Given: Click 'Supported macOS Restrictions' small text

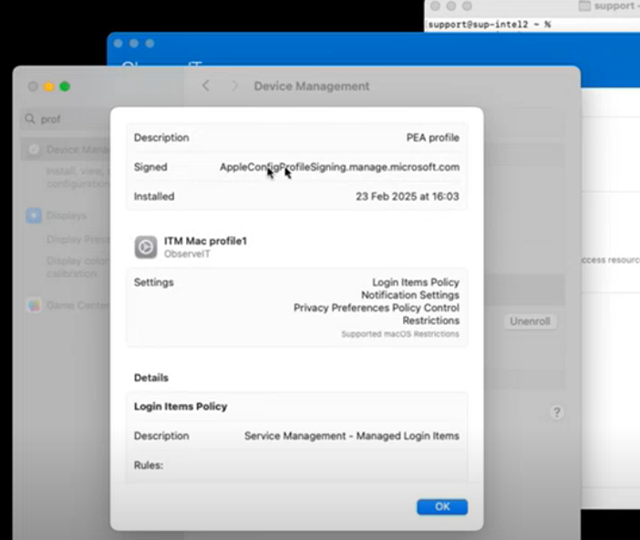Looking at the screenshot, I should (400, 334).
